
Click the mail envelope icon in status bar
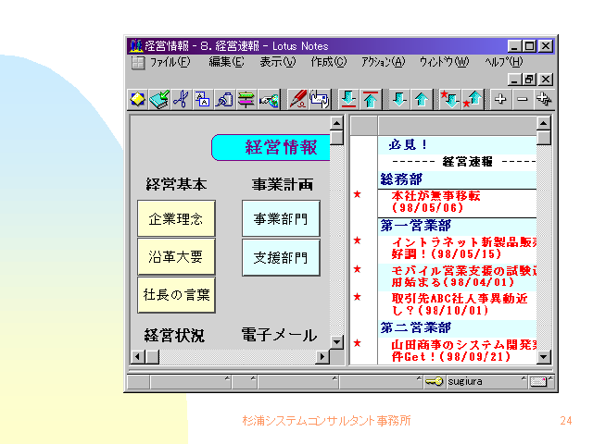click(539, 381)
